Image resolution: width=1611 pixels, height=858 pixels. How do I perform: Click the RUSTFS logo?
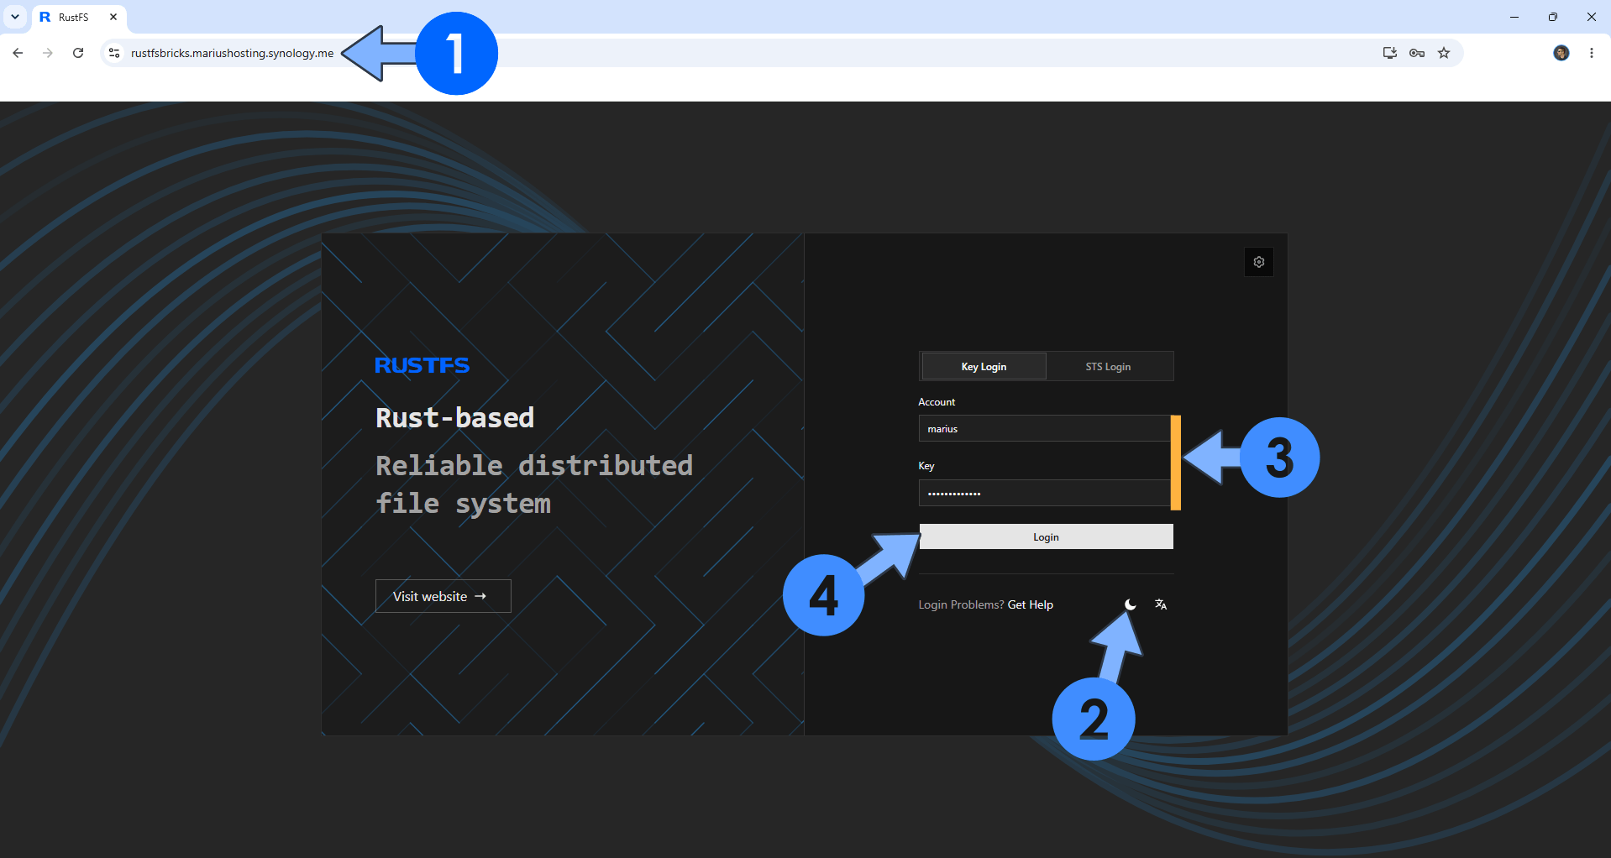[x=422, y=365]
